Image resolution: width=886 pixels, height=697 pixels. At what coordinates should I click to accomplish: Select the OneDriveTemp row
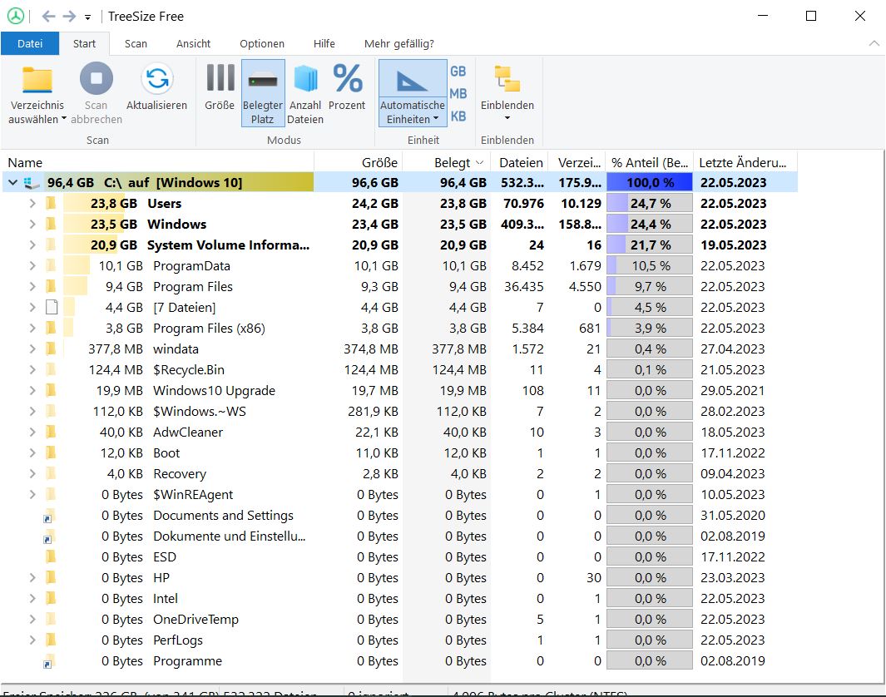point(400,620)
